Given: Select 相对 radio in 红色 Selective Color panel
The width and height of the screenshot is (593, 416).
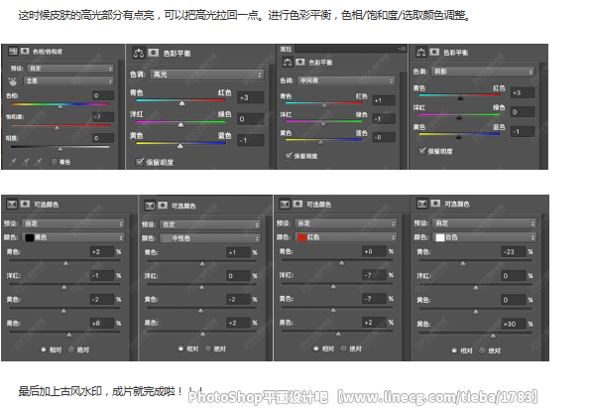Looking at the screenshot, I should pyautogui.click(x=316, y=348).
